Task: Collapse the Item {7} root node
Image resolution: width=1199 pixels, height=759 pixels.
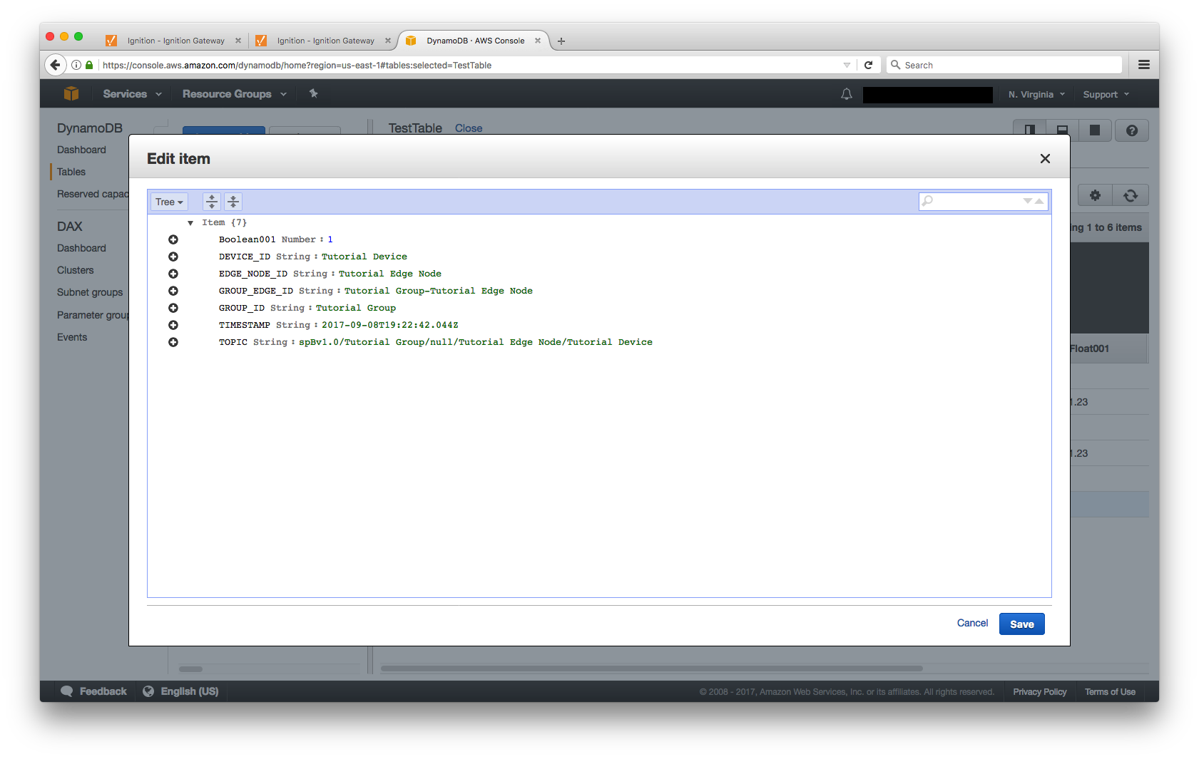Action: click(190, 223)
